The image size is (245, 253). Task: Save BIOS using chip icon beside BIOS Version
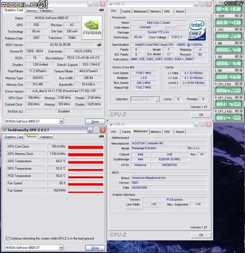100,44
